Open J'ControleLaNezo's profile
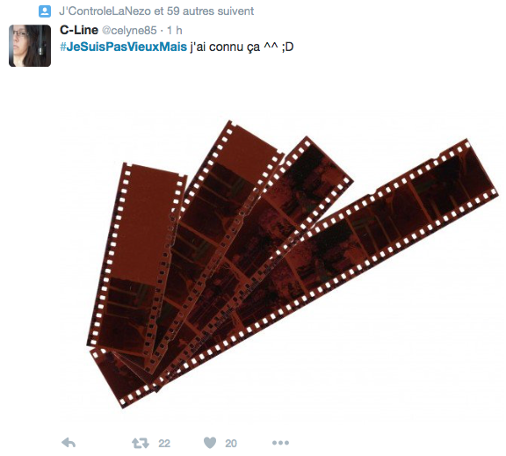Viewport: 506px width, 456px height. point(105,11)
